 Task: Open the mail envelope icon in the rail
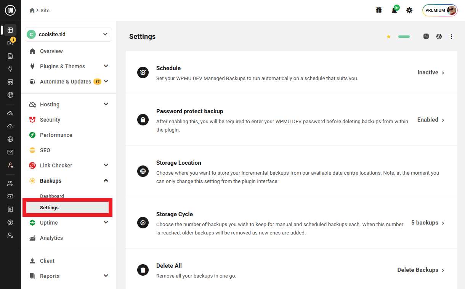tap(10, 152)
